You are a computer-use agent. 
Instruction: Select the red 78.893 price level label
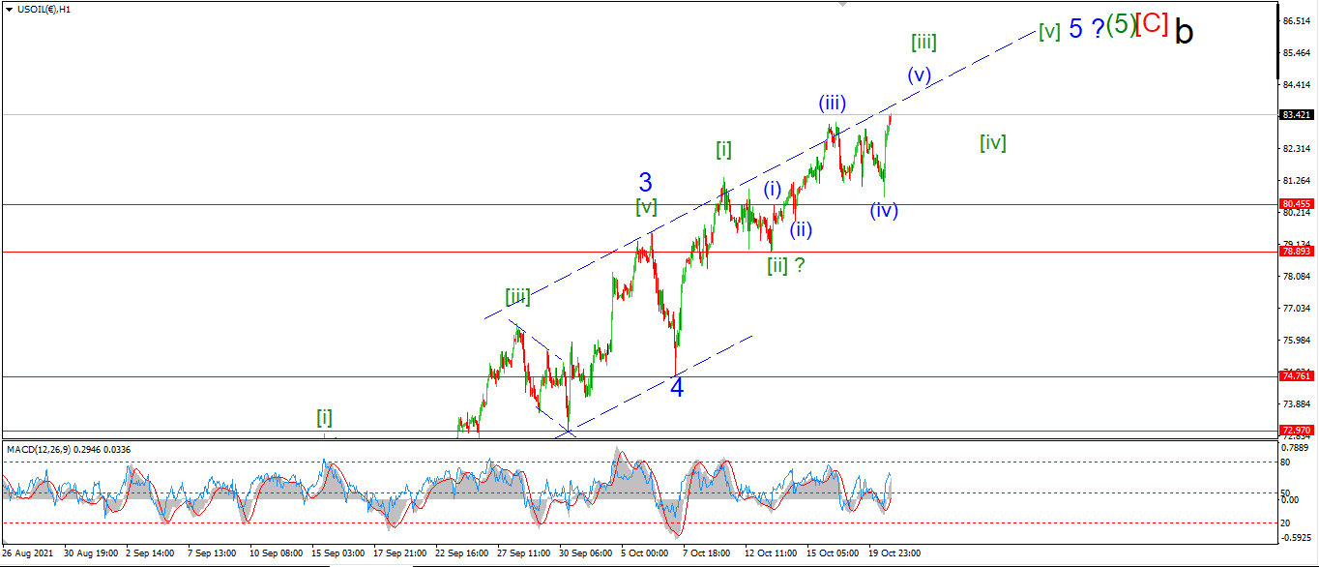(1297, 252)
